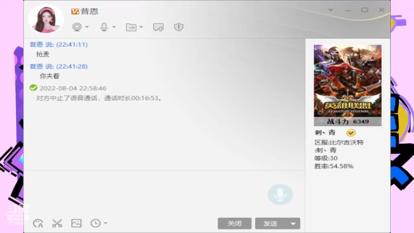Click the yellow verified check badge by 刺丶青
Viewport: 414px width, 233px height.
pos(351,133)
